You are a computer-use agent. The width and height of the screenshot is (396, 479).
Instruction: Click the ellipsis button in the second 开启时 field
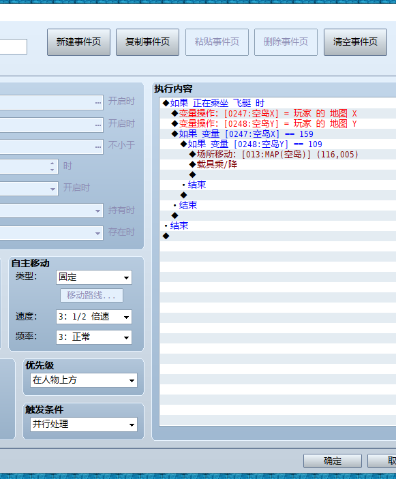97,125
